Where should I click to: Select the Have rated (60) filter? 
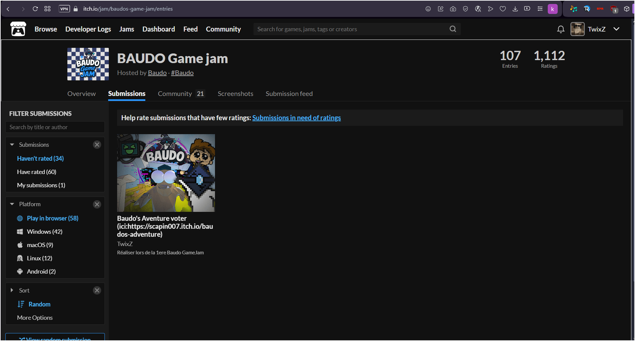click(36, 172)
